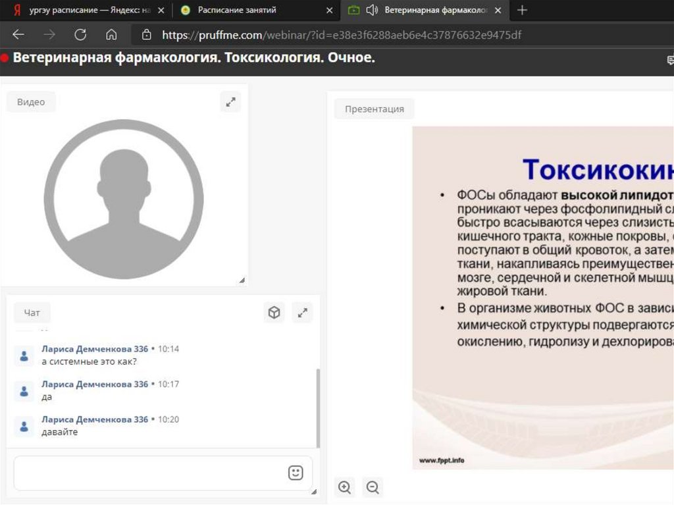Expand the chat panel to fullscreen
Image resolution: width=674 pixels, height=505 pixels.
coord(302,313)
